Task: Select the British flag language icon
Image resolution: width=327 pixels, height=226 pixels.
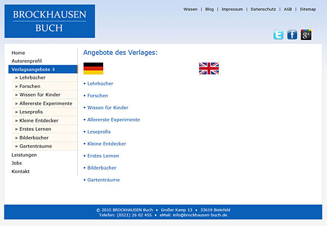Action: coord(209,68)
